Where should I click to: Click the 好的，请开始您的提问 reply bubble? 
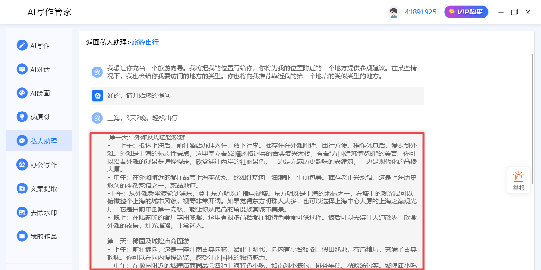[257, 96]
